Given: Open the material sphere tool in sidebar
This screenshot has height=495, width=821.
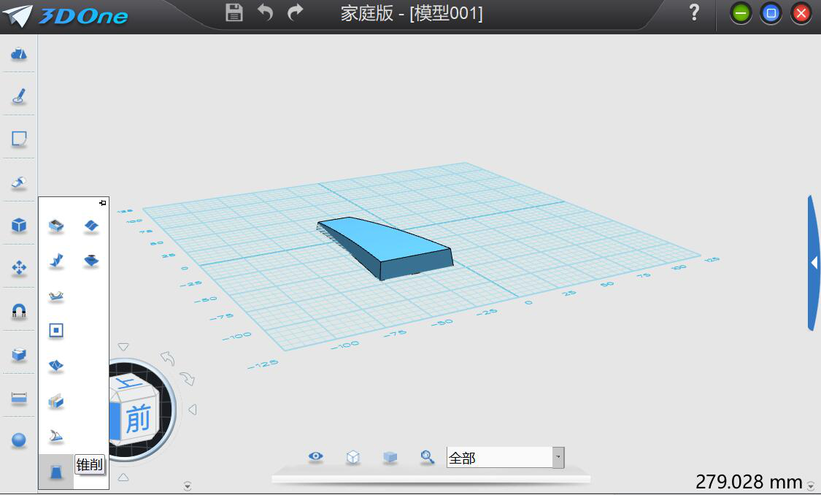Looking at the screenshot, I should [x=19, y=440].
